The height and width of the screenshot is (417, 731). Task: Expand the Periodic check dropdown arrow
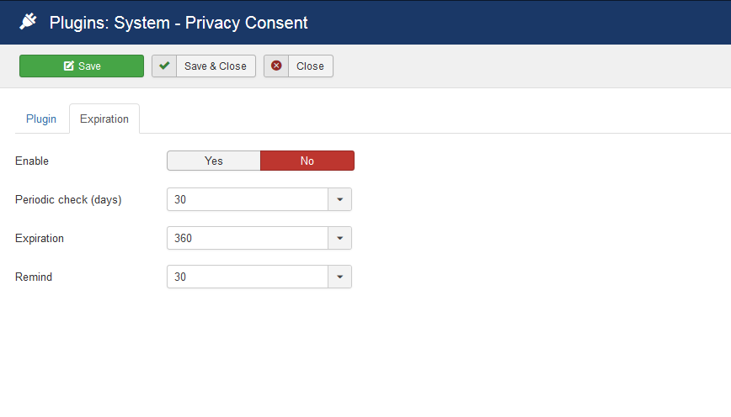click(x=339, y=199)
